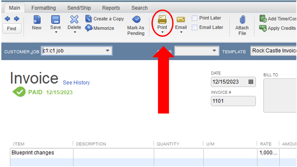Open the Reports tab

pyautogui.click(x=111, y=8)
